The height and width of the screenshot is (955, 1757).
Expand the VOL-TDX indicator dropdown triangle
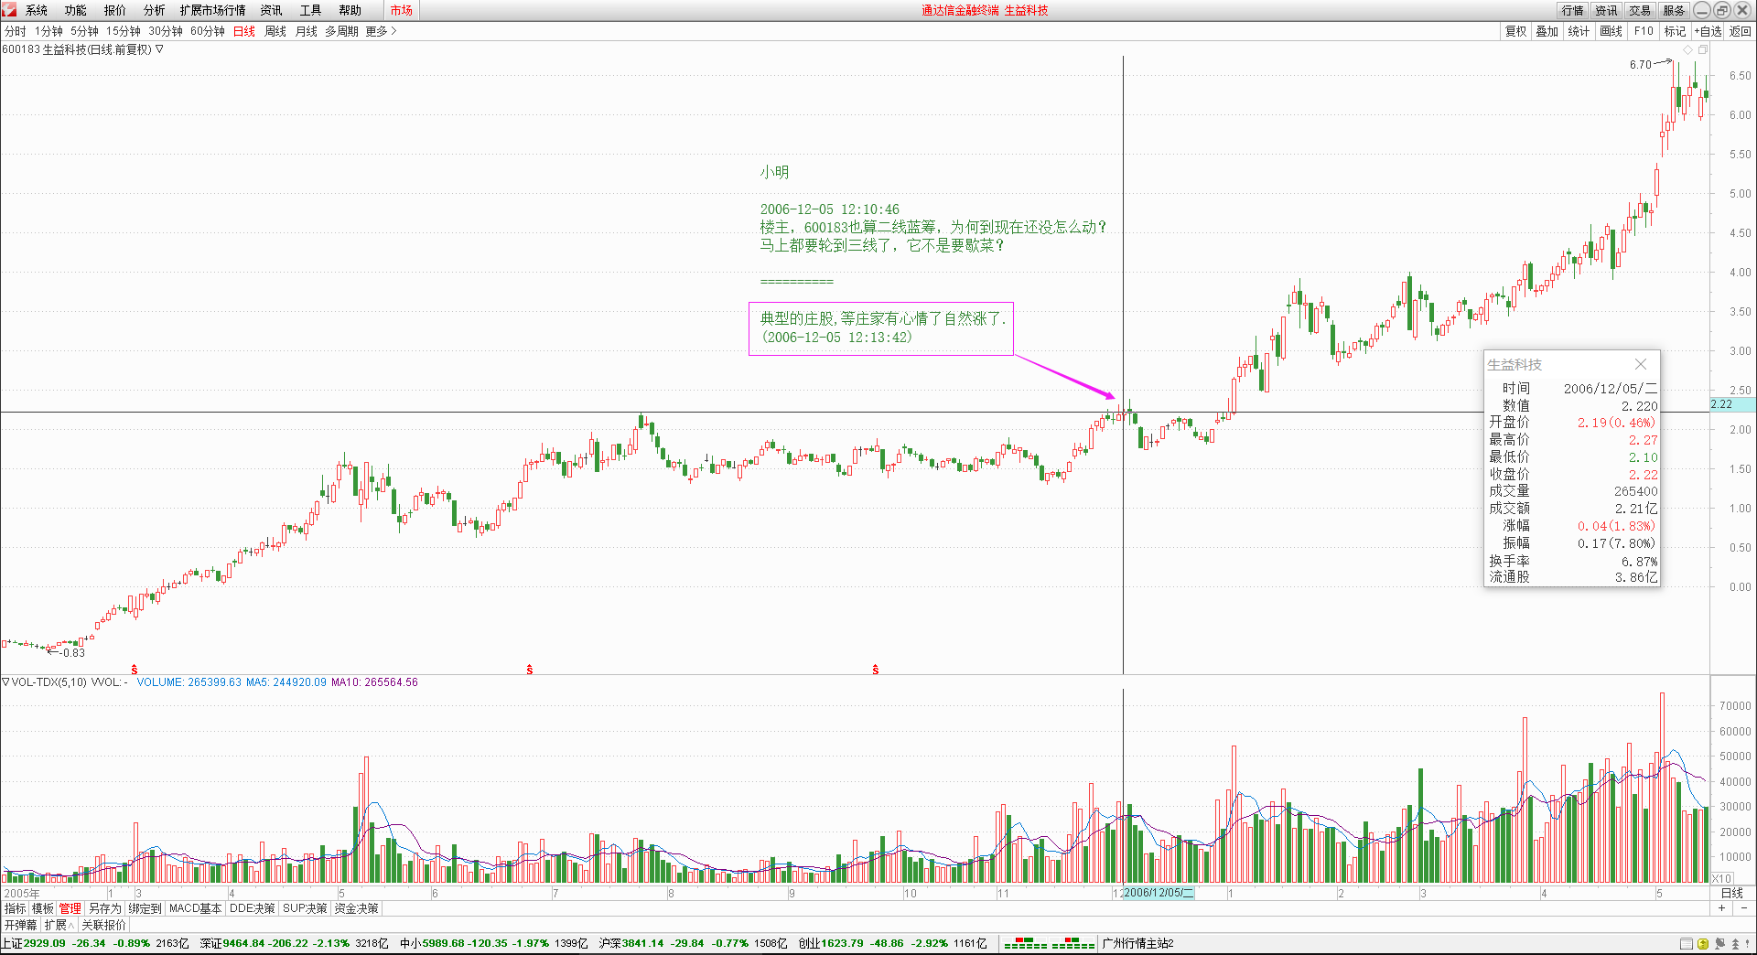[x=5, y=682]
